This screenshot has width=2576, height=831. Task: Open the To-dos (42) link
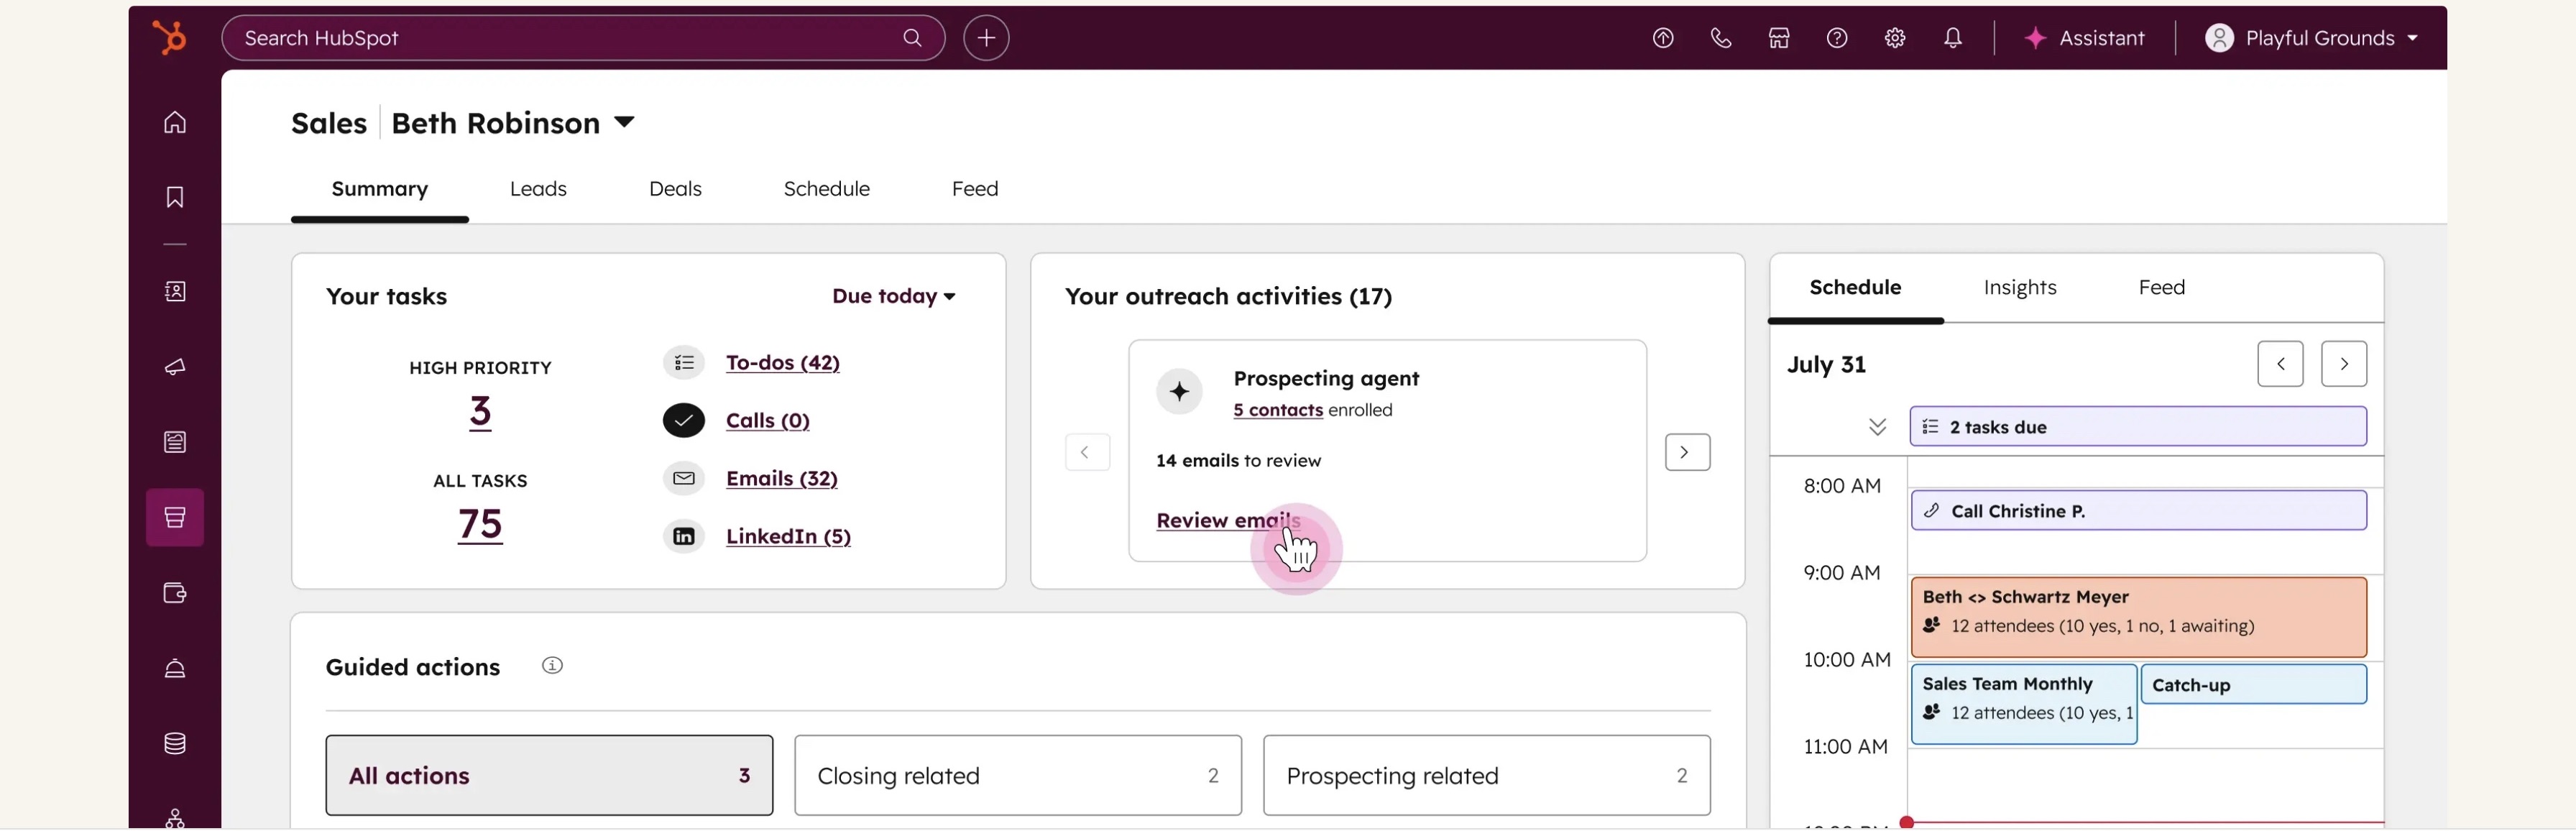782,363
